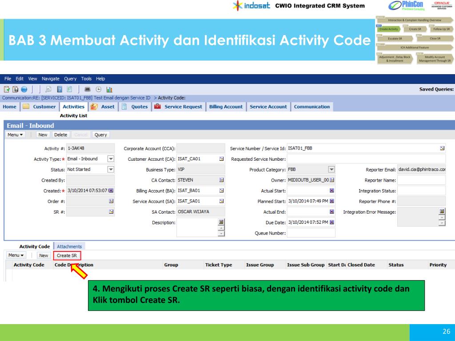Viewport: 455px width, 341px height.
Task: Select the Activities screen tab
Action: click(x=74, y=107)
